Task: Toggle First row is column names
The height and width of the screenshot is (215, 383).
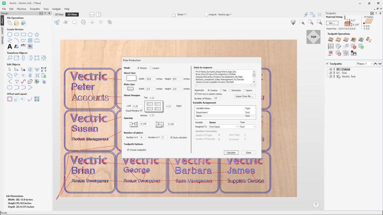Action: pyautogui.click(x=196, y=94)
